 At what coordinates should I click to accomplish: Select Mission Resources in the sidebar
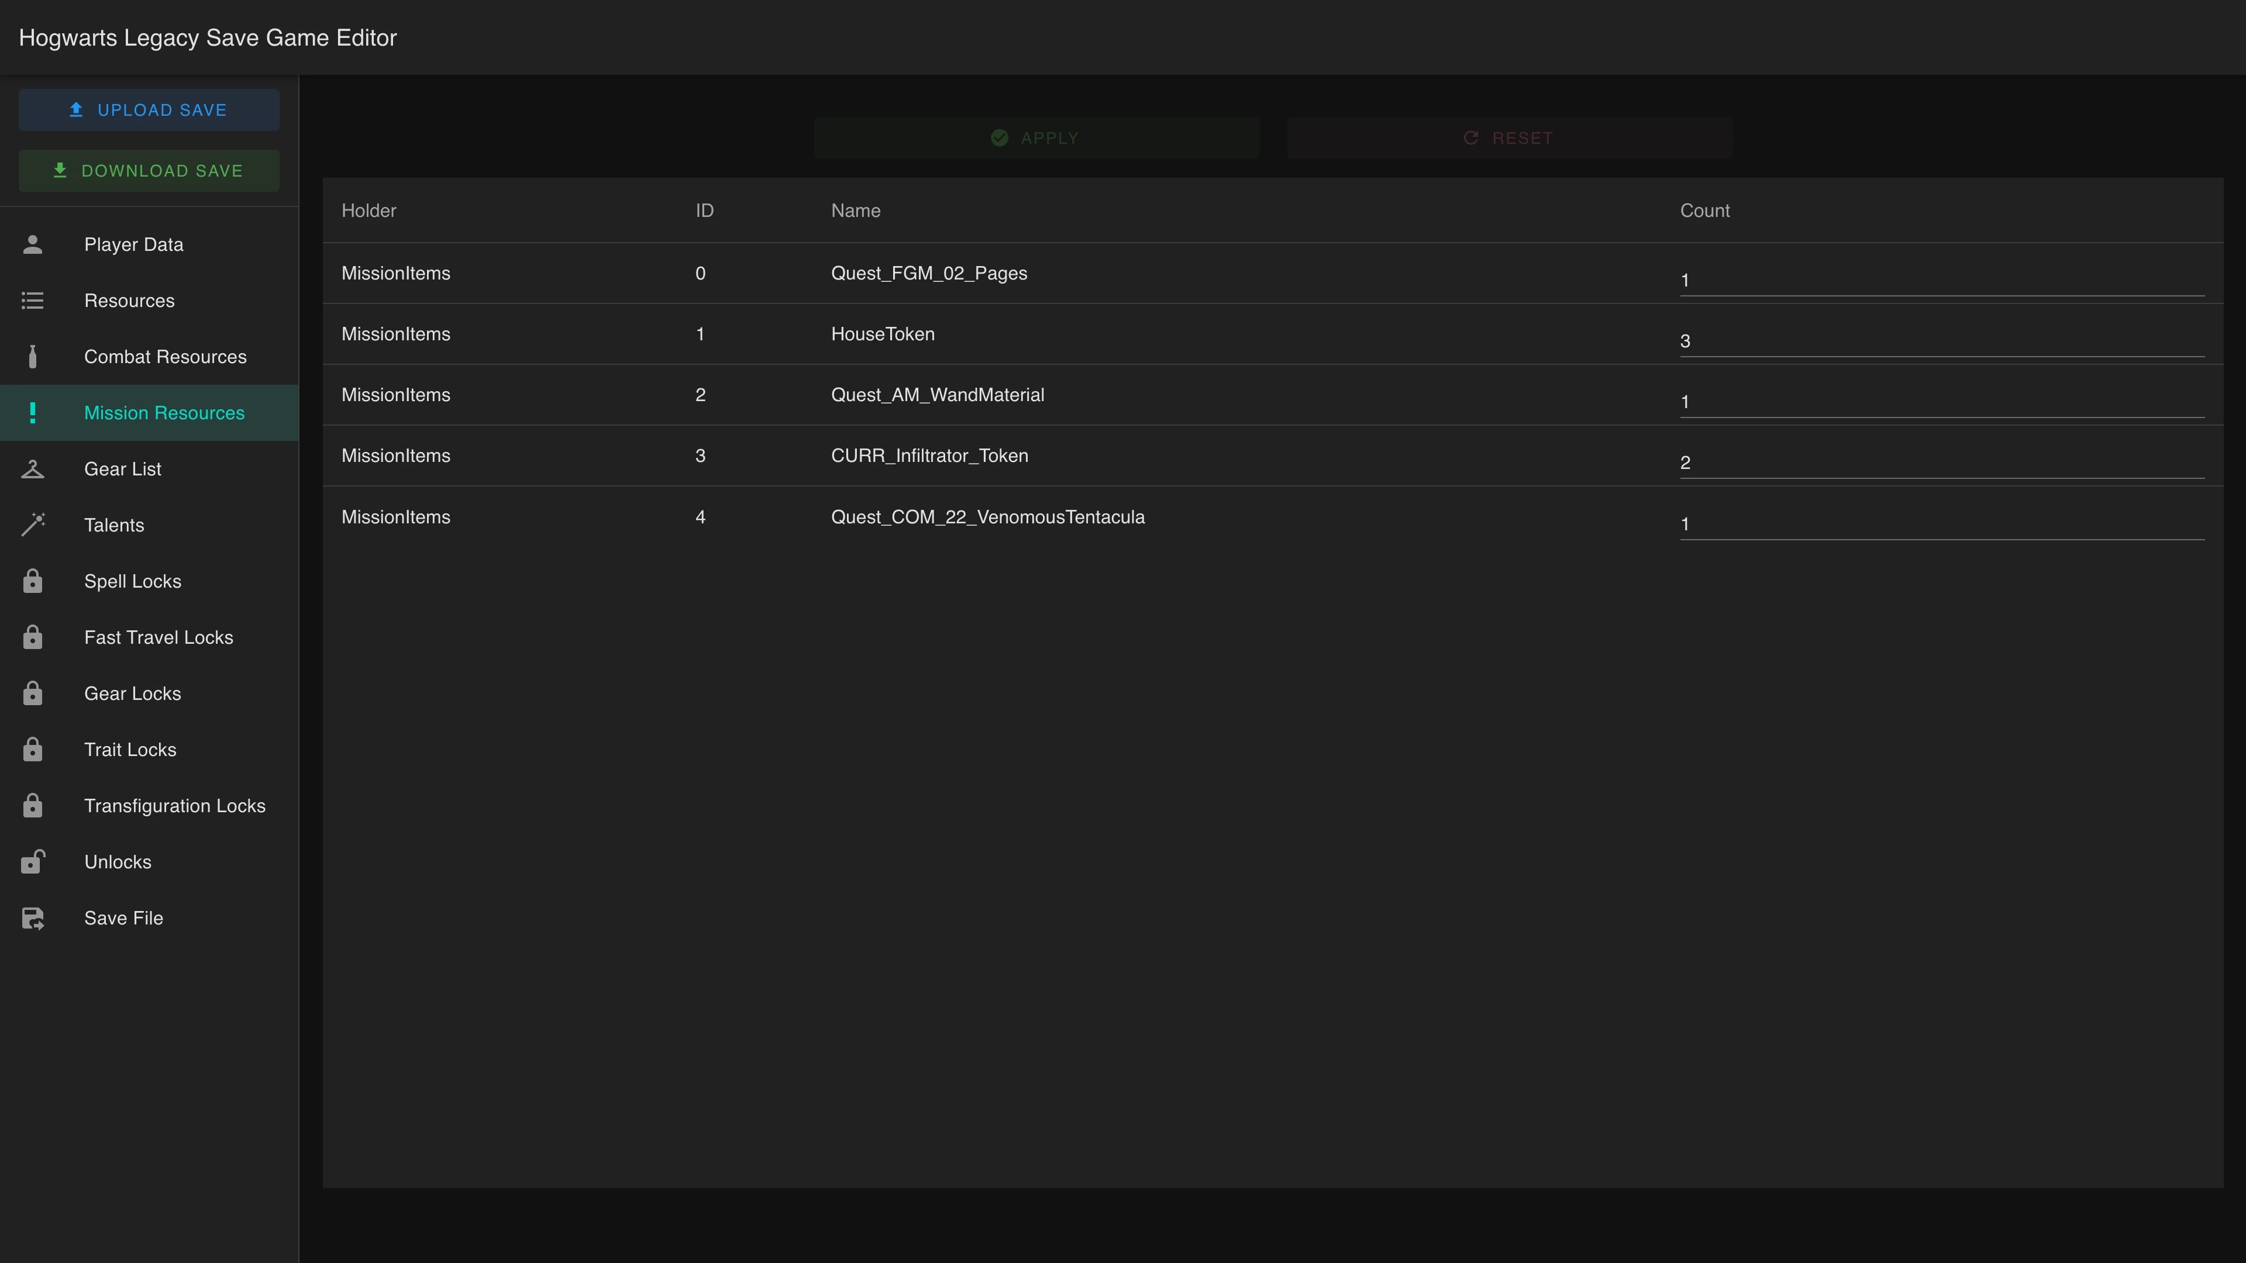point(149,413)
